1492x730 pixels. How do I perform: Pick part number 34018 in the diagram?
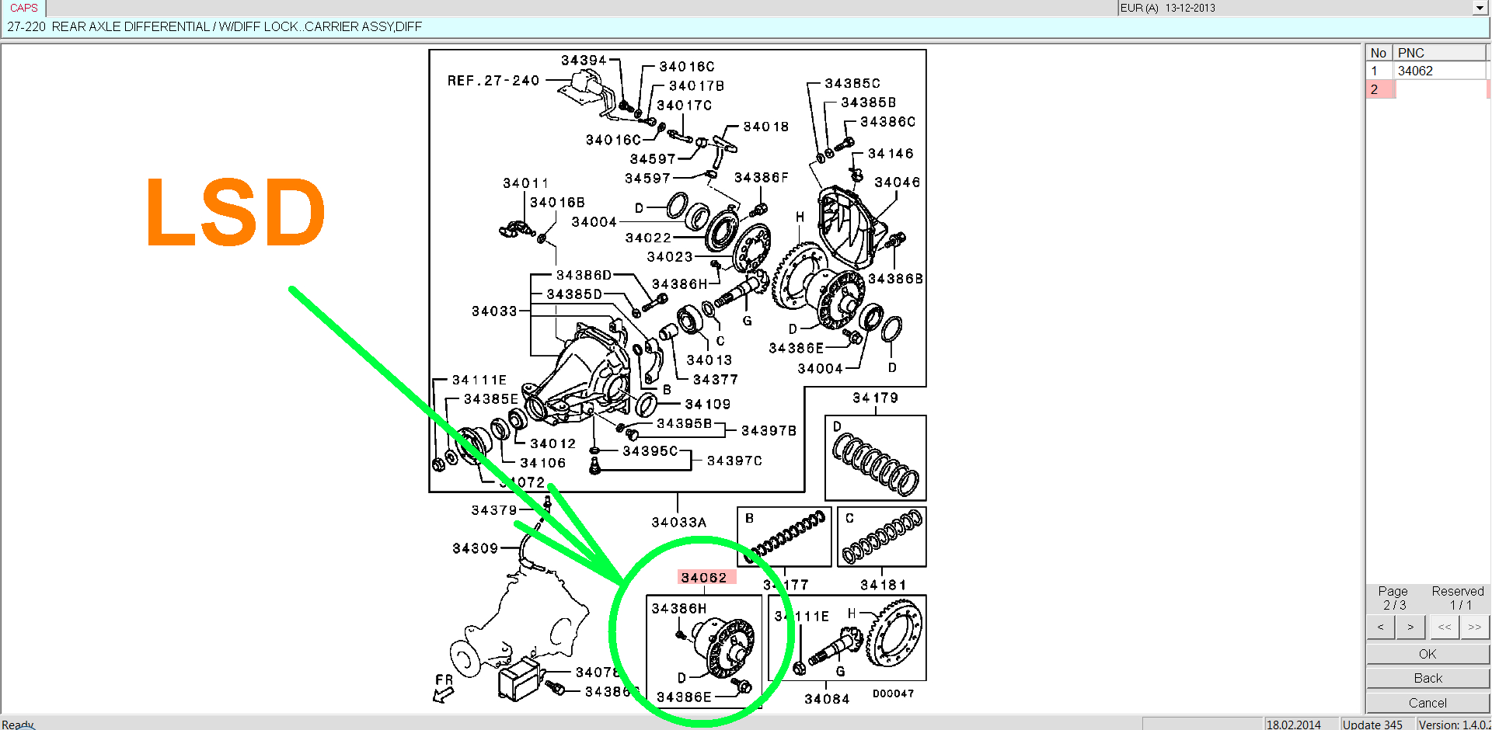765,127
